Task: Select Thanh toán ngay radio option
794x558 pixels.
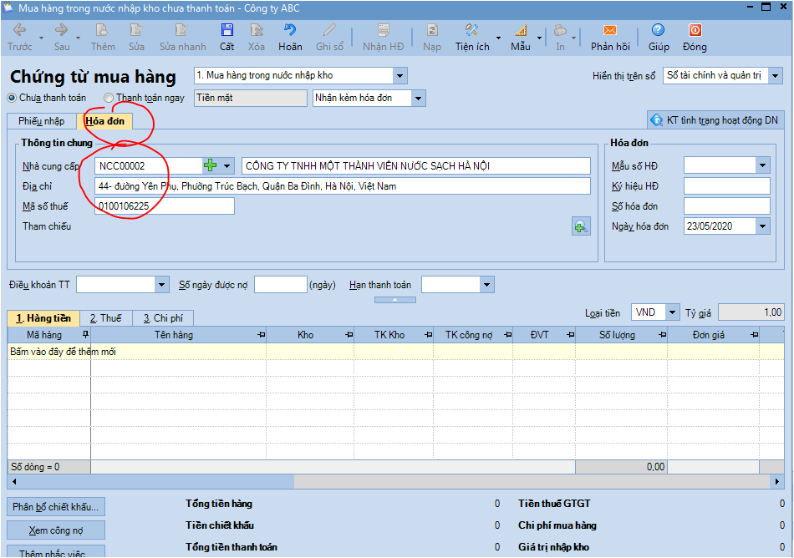Action: point(109,98)
